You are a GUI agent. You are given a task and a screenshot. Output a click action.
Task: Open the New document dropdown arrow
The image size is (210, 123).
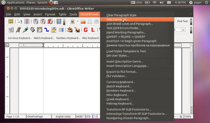click(x=78, y=21)
